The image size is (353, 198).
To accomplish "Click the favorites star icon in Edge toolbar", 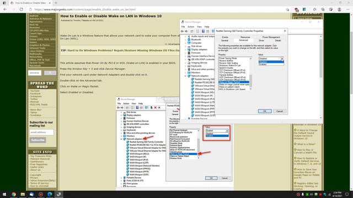I will coord(315,9).
